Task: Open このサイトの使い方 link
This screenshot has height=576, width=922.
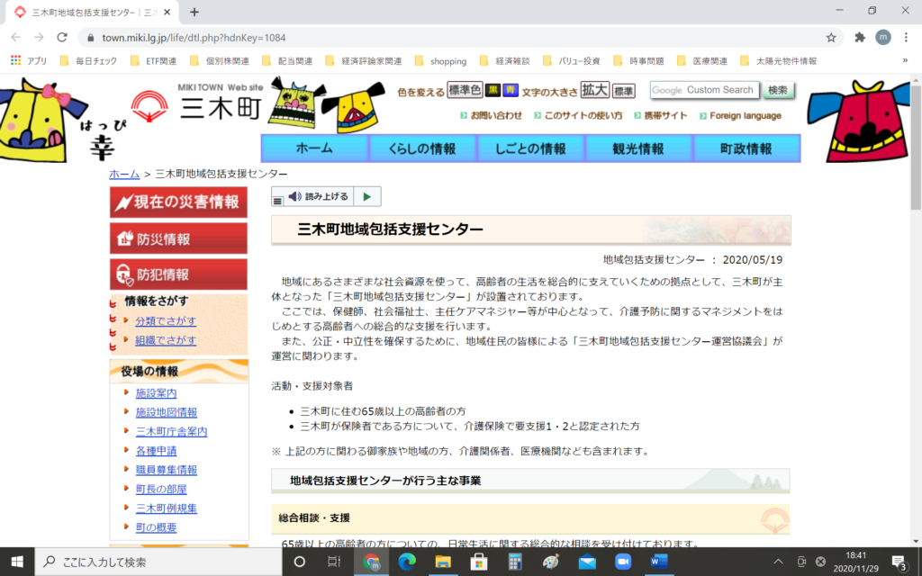Action: tap(578, 116)
